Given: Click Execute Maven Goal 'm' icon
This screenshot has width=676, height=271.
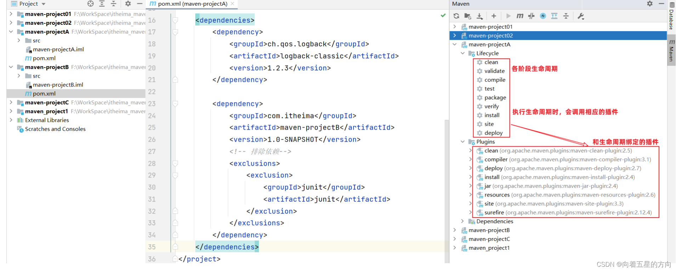Looking at the screenshot, I should pos(520,16).
